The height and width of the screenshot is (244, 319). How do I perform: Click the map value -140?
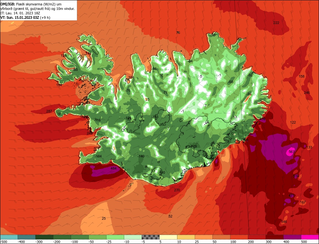[x=141, y=156]
